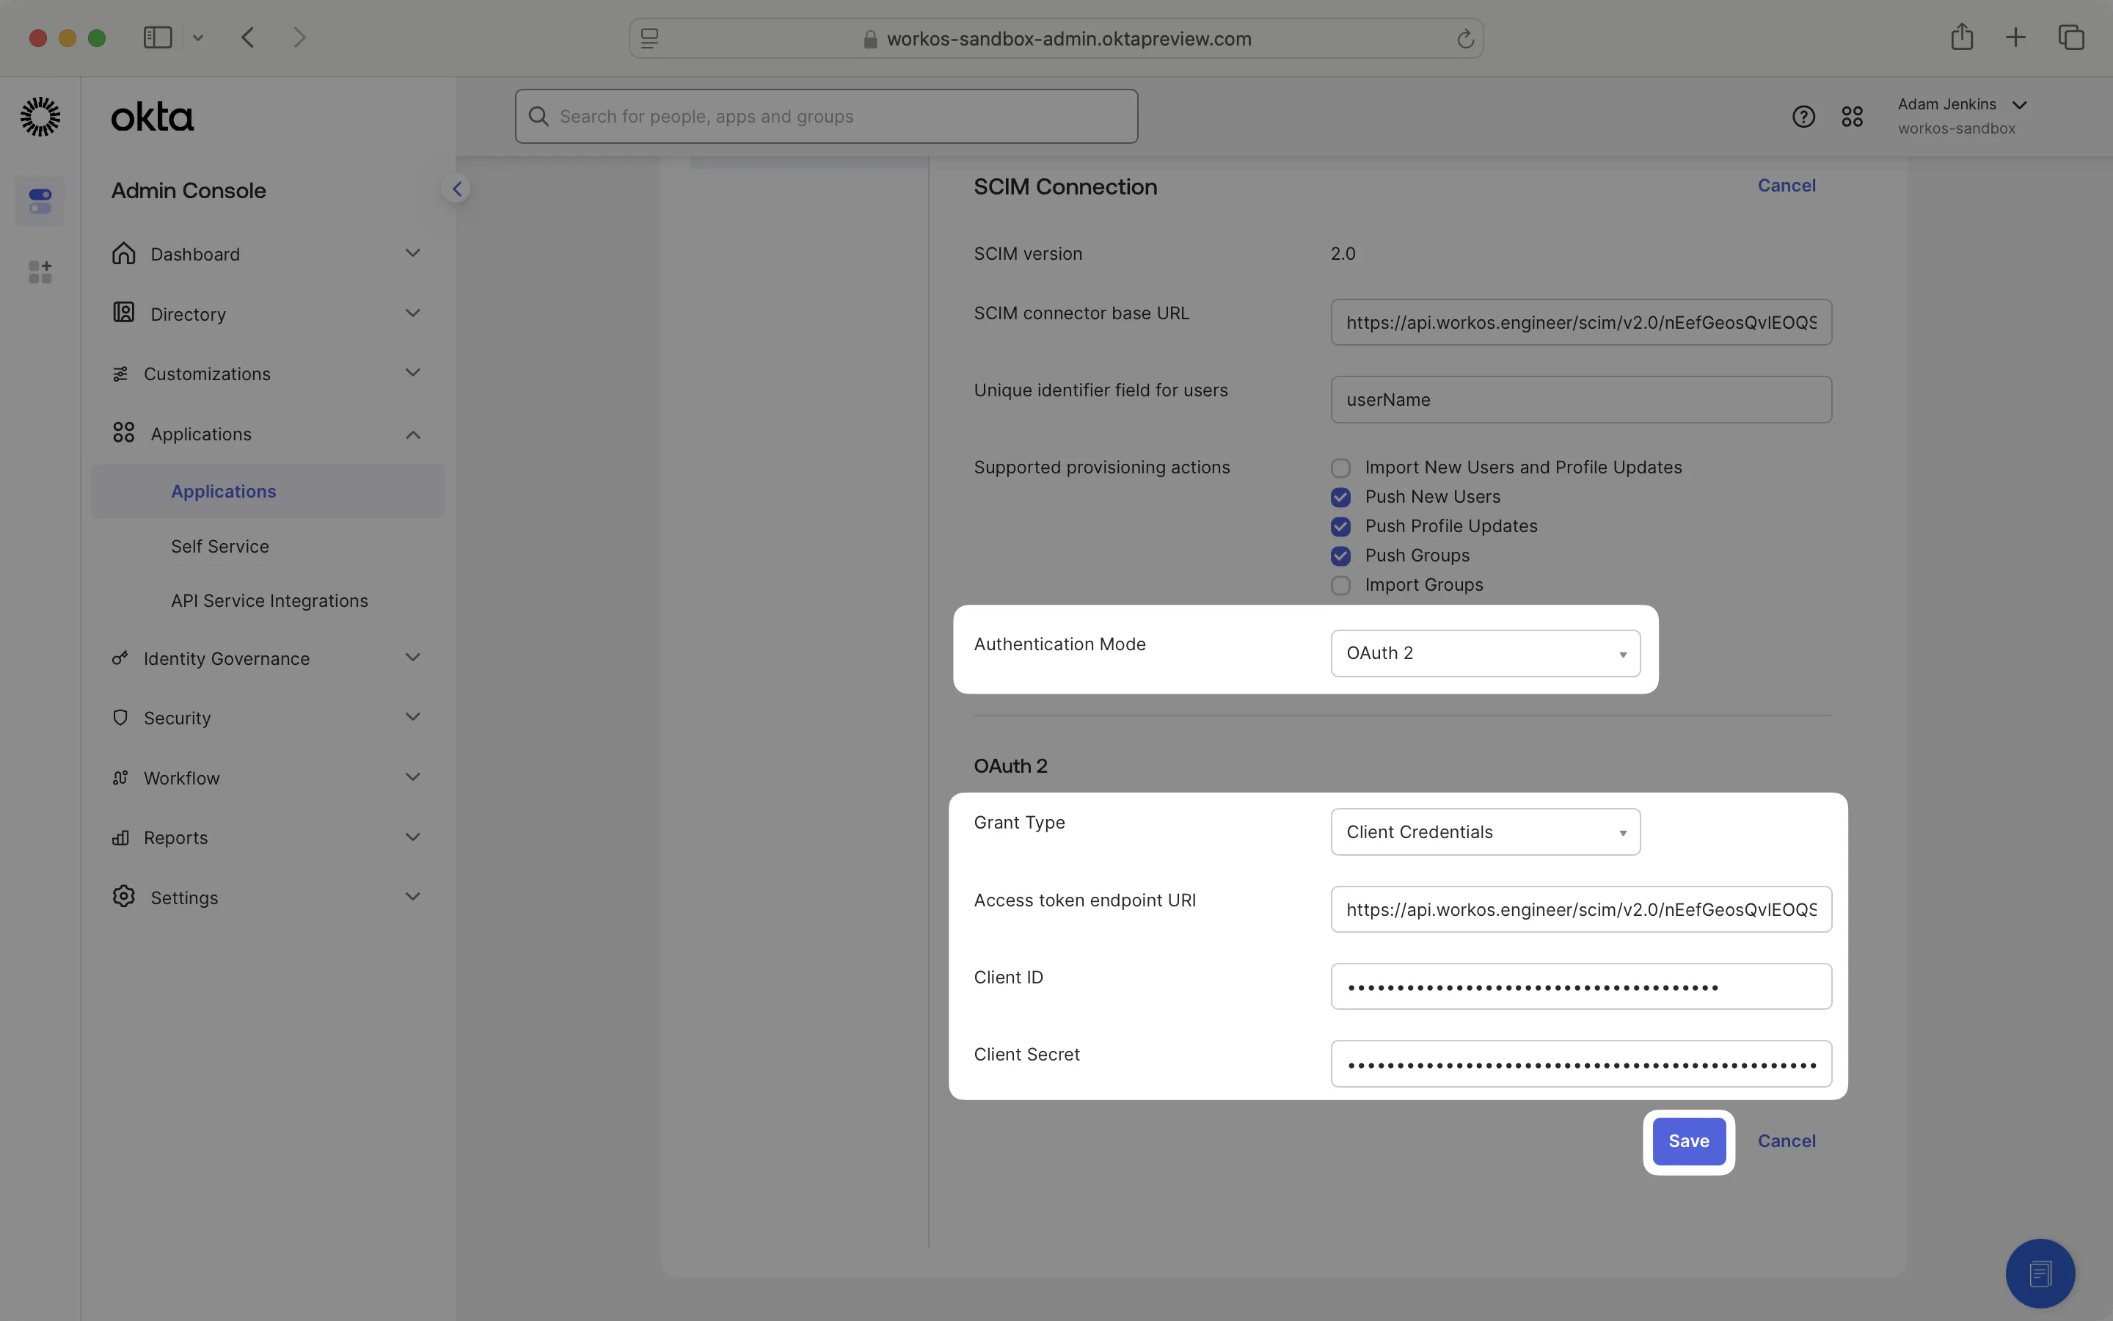
Task: Click the Identity Governance key icon
Action: 120,658
